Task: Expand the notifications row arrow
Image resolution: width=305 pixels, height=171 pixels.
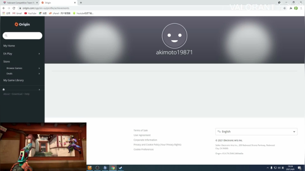Action: (39, 90)
